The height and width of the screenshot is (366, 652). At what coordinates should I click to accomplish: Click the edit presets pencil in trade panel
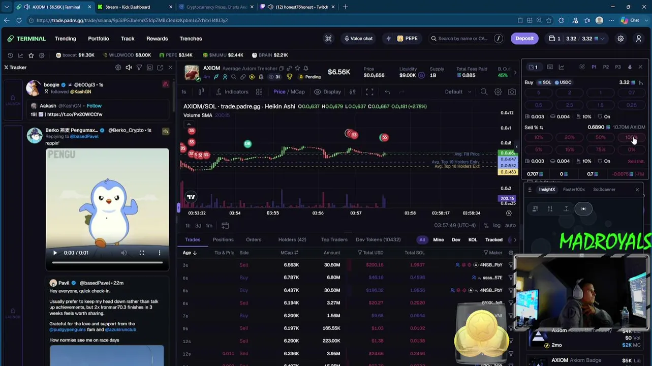(x=582, y=67)
